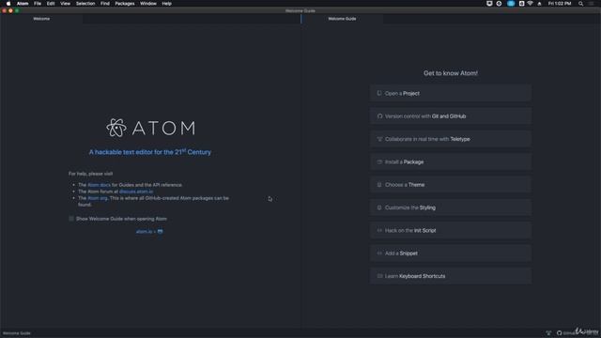Click the package icon on Install a Package
Screen dimensions: 601x338
coord(379,161)
